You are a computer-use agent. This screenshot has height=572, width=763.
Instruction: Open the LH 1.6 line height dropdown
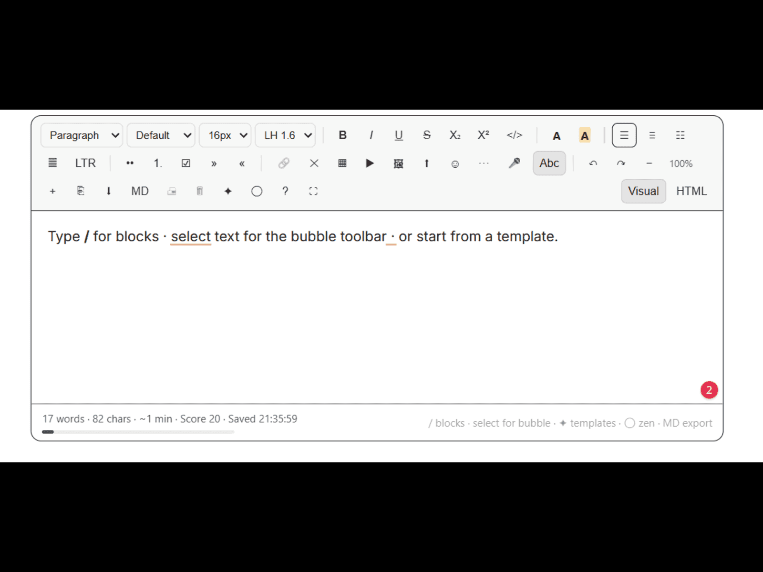click(x=285, y=135)
